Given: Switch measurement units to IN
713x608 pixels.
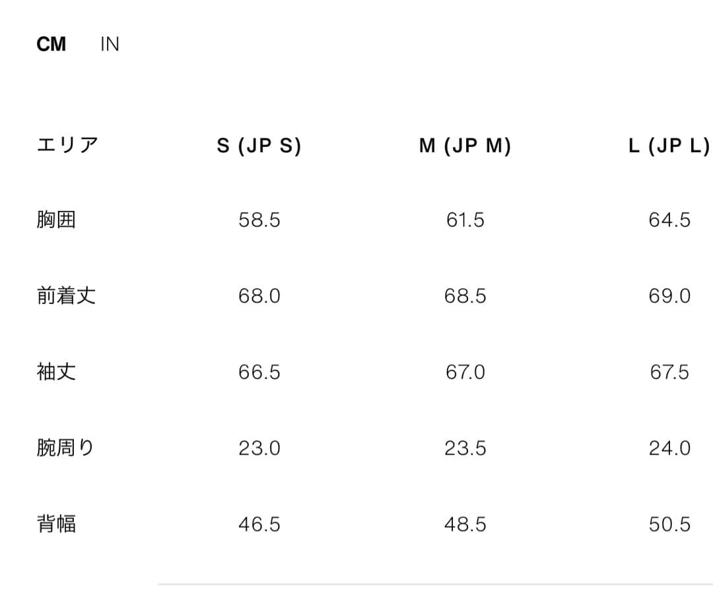Looking at the screenshot, I should pos(110,44).
